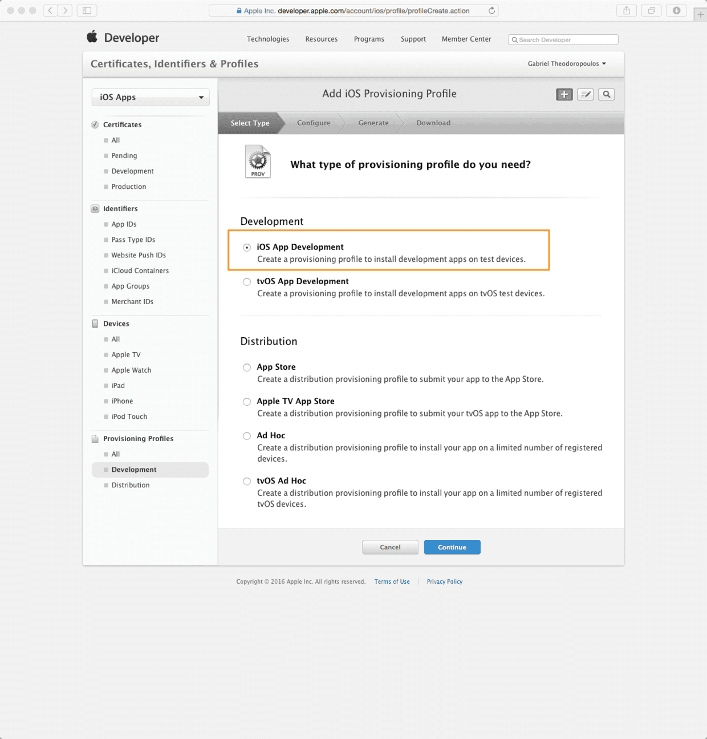Open the Member Center menu
Image resolution: width=707 pixels, height=739 pixels.
(466, 39)
